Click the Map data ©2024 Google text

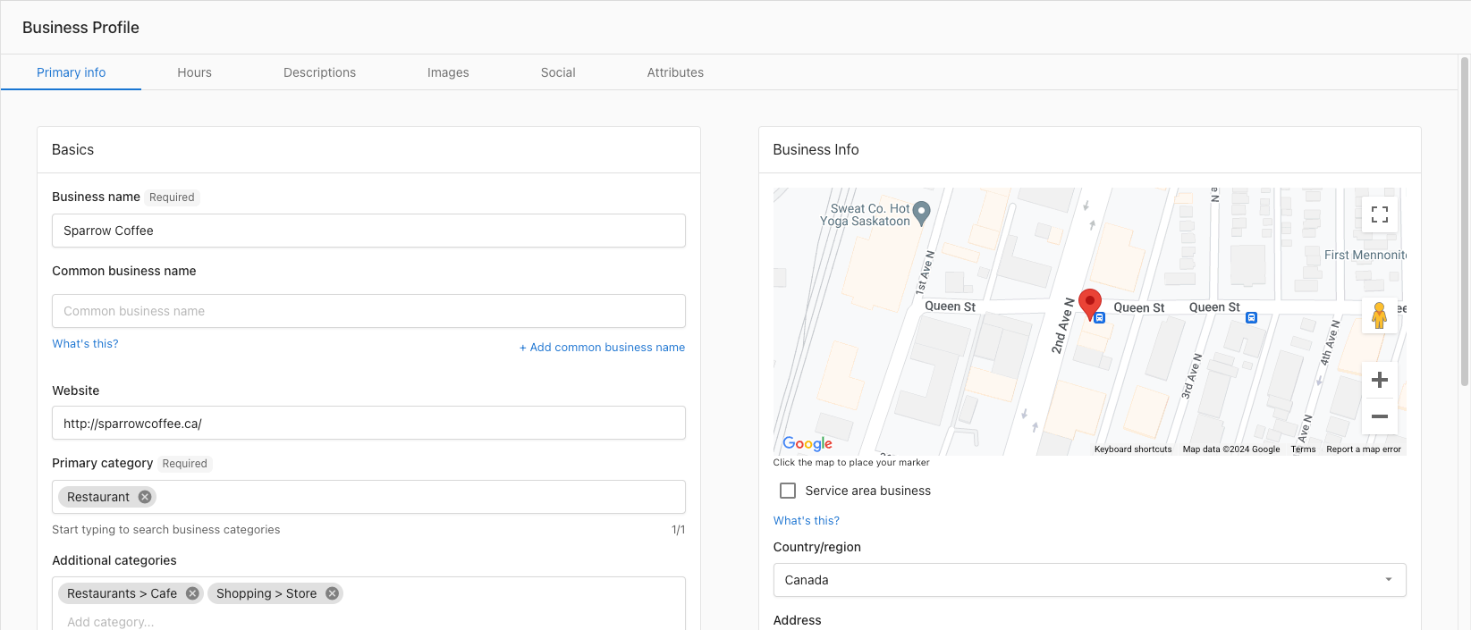pos(1230,449)
